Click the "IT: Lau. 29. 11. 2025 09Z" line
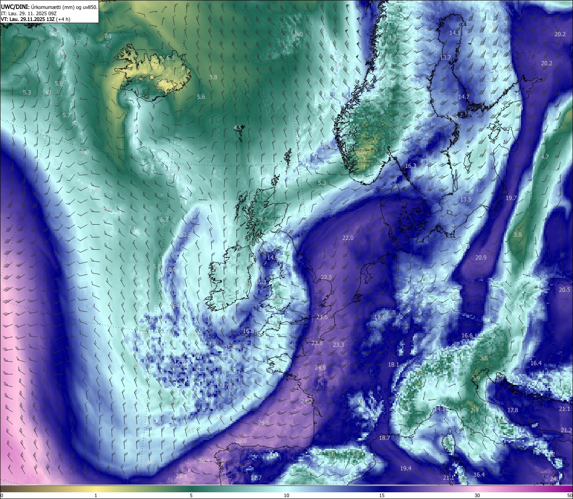573x499 pixels. click(29, 13)
